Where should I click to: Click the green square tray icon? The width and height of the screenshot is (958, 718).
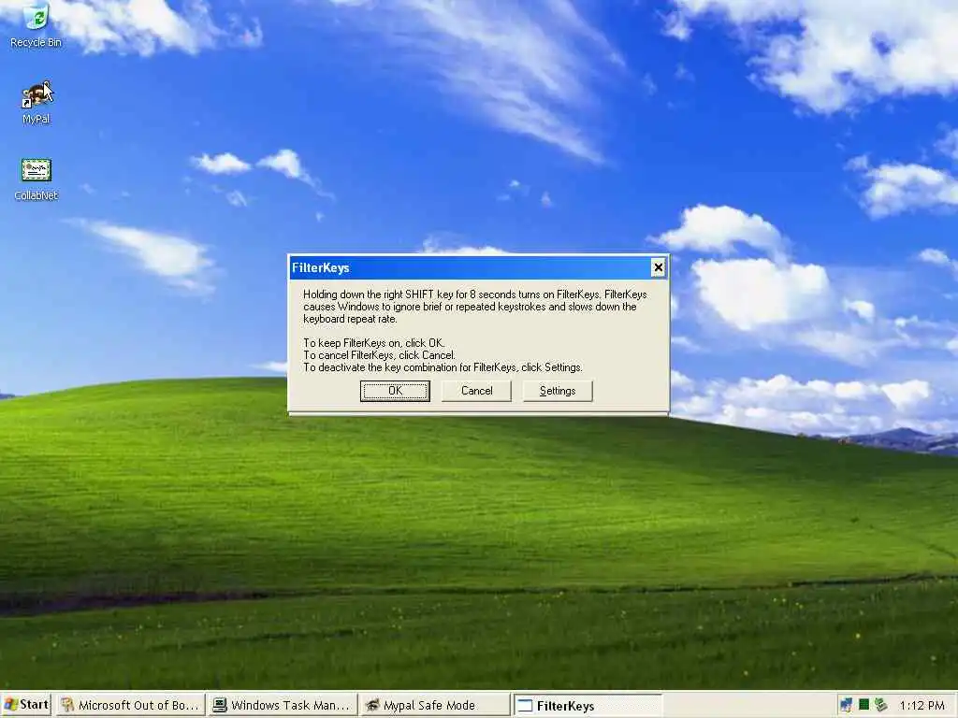tap(864, 705)
